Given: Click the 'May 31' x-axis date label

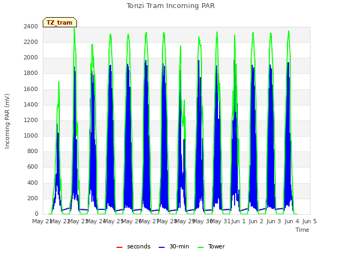Looking at the screenshot, I should (221, 221).
